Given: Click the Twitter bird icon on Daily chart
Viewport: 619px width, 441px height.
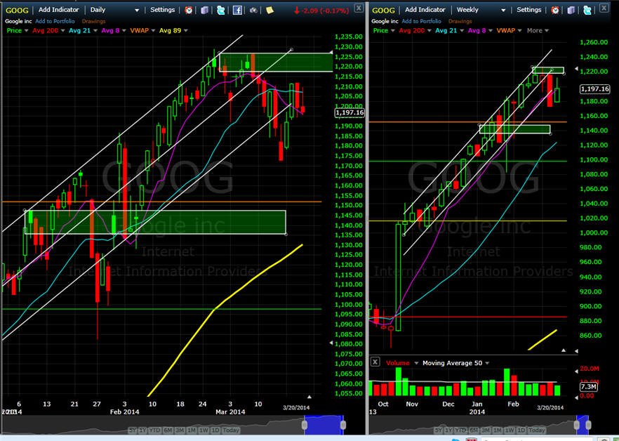Looking at the screenshot, I should 220,10.
